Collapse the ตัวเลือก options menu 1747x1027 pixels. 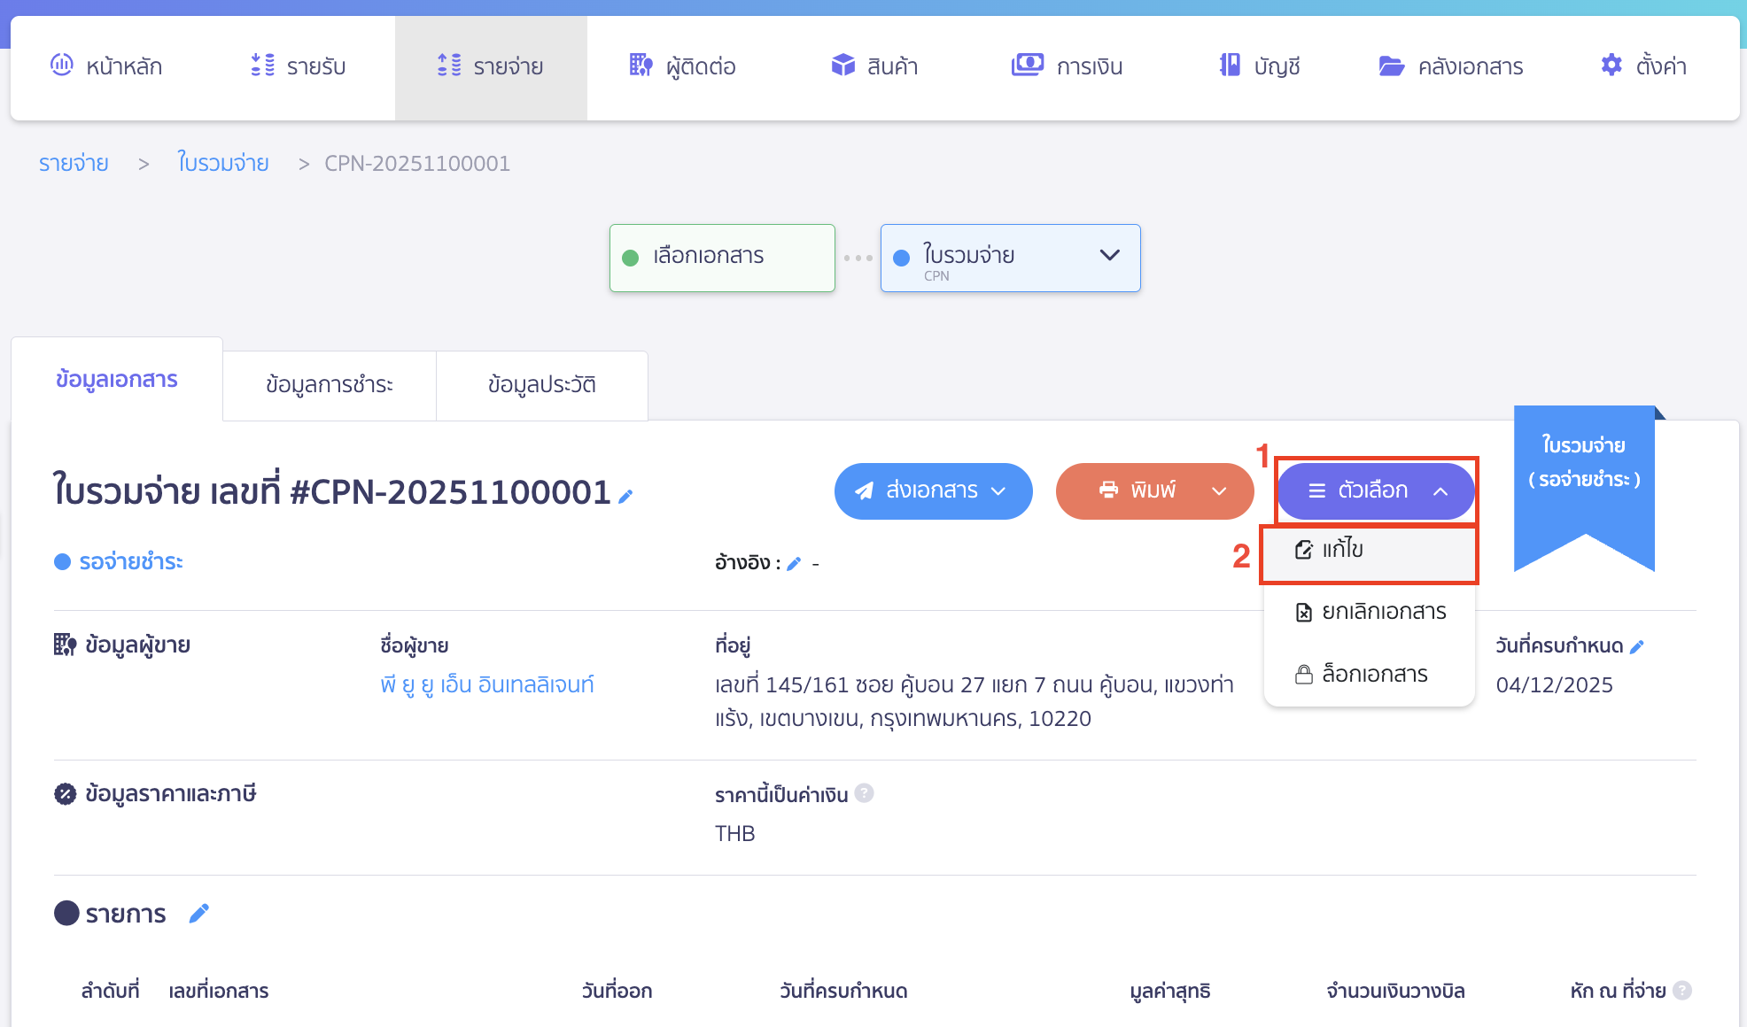pos(1375,490)
